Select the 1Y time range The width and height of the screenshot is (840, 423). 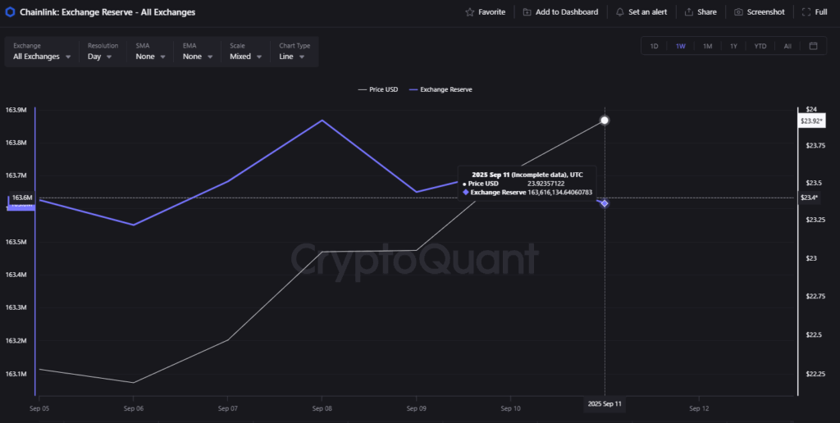(733, 46)
